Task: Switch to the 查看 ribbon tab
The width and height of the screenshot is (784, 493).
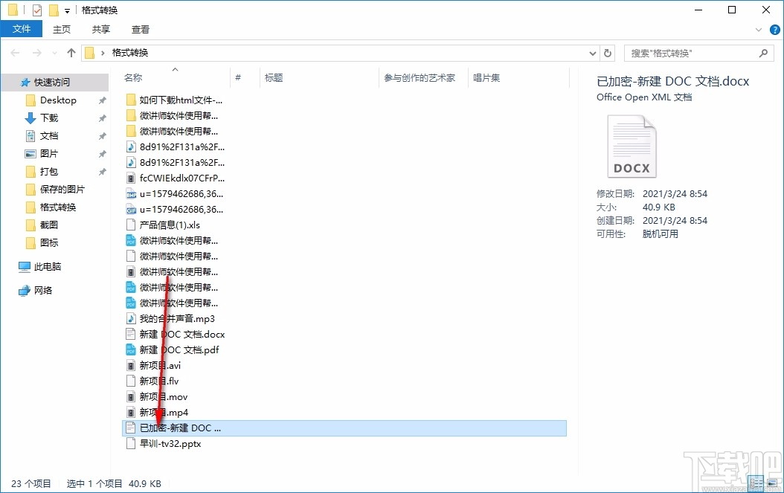Action: 141,29
